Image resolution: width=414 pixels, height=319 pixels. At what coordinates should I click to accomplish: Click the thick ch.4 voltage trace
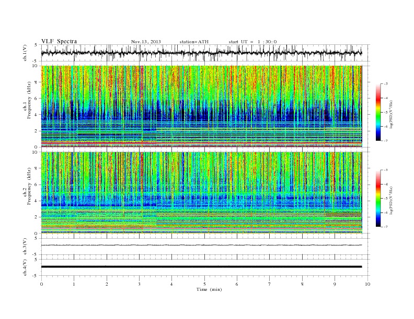tap(201, 267)
